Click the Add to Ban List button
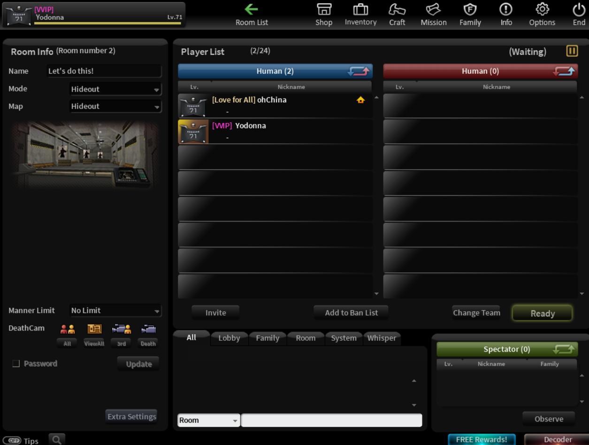Image resolution: width=589 pixels, height=445 pixels. coord(351,313)
